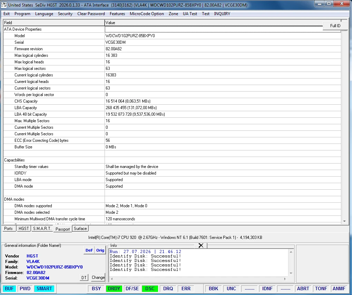Select Firmware revision value 82.00A82
352x295 pixels.
click(x=114, y=49)
